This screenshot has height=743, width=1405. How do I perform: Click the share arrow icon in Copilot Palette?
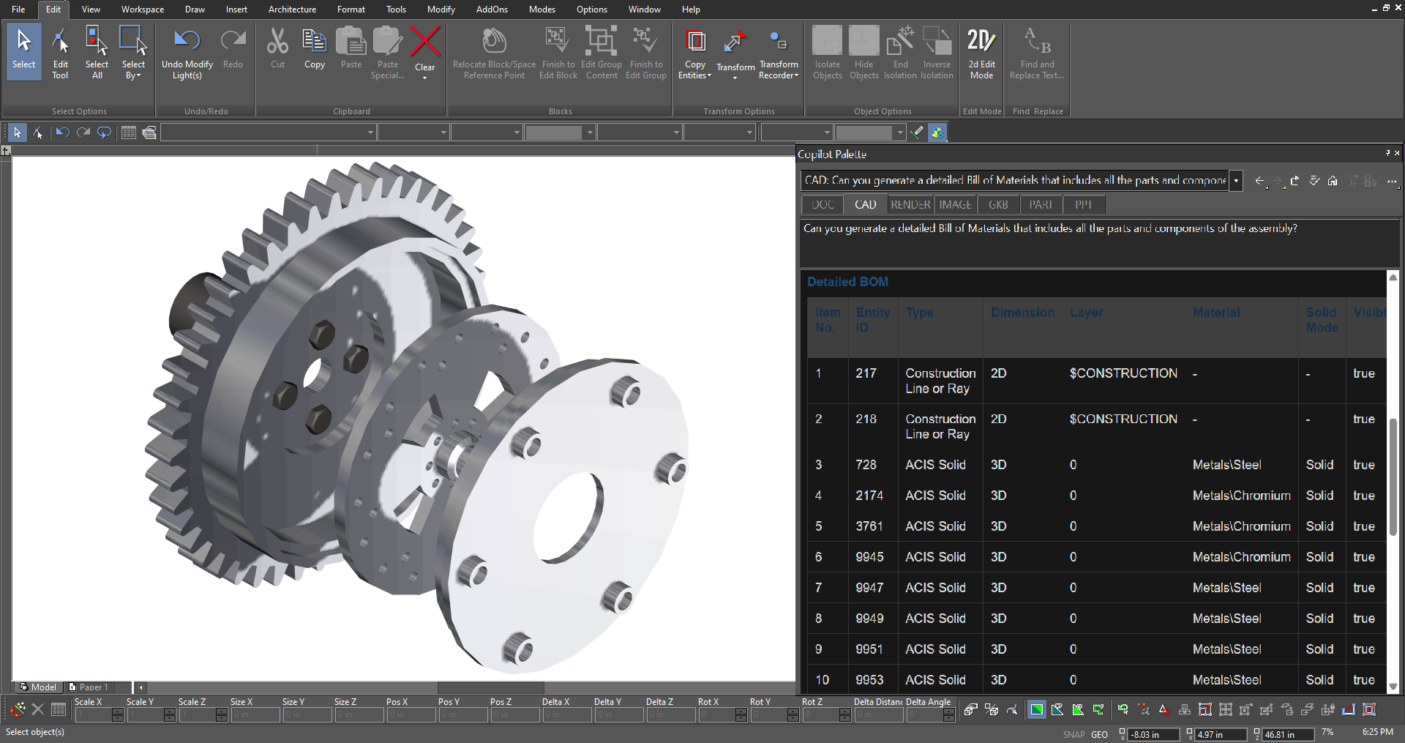click(1295, 181)
